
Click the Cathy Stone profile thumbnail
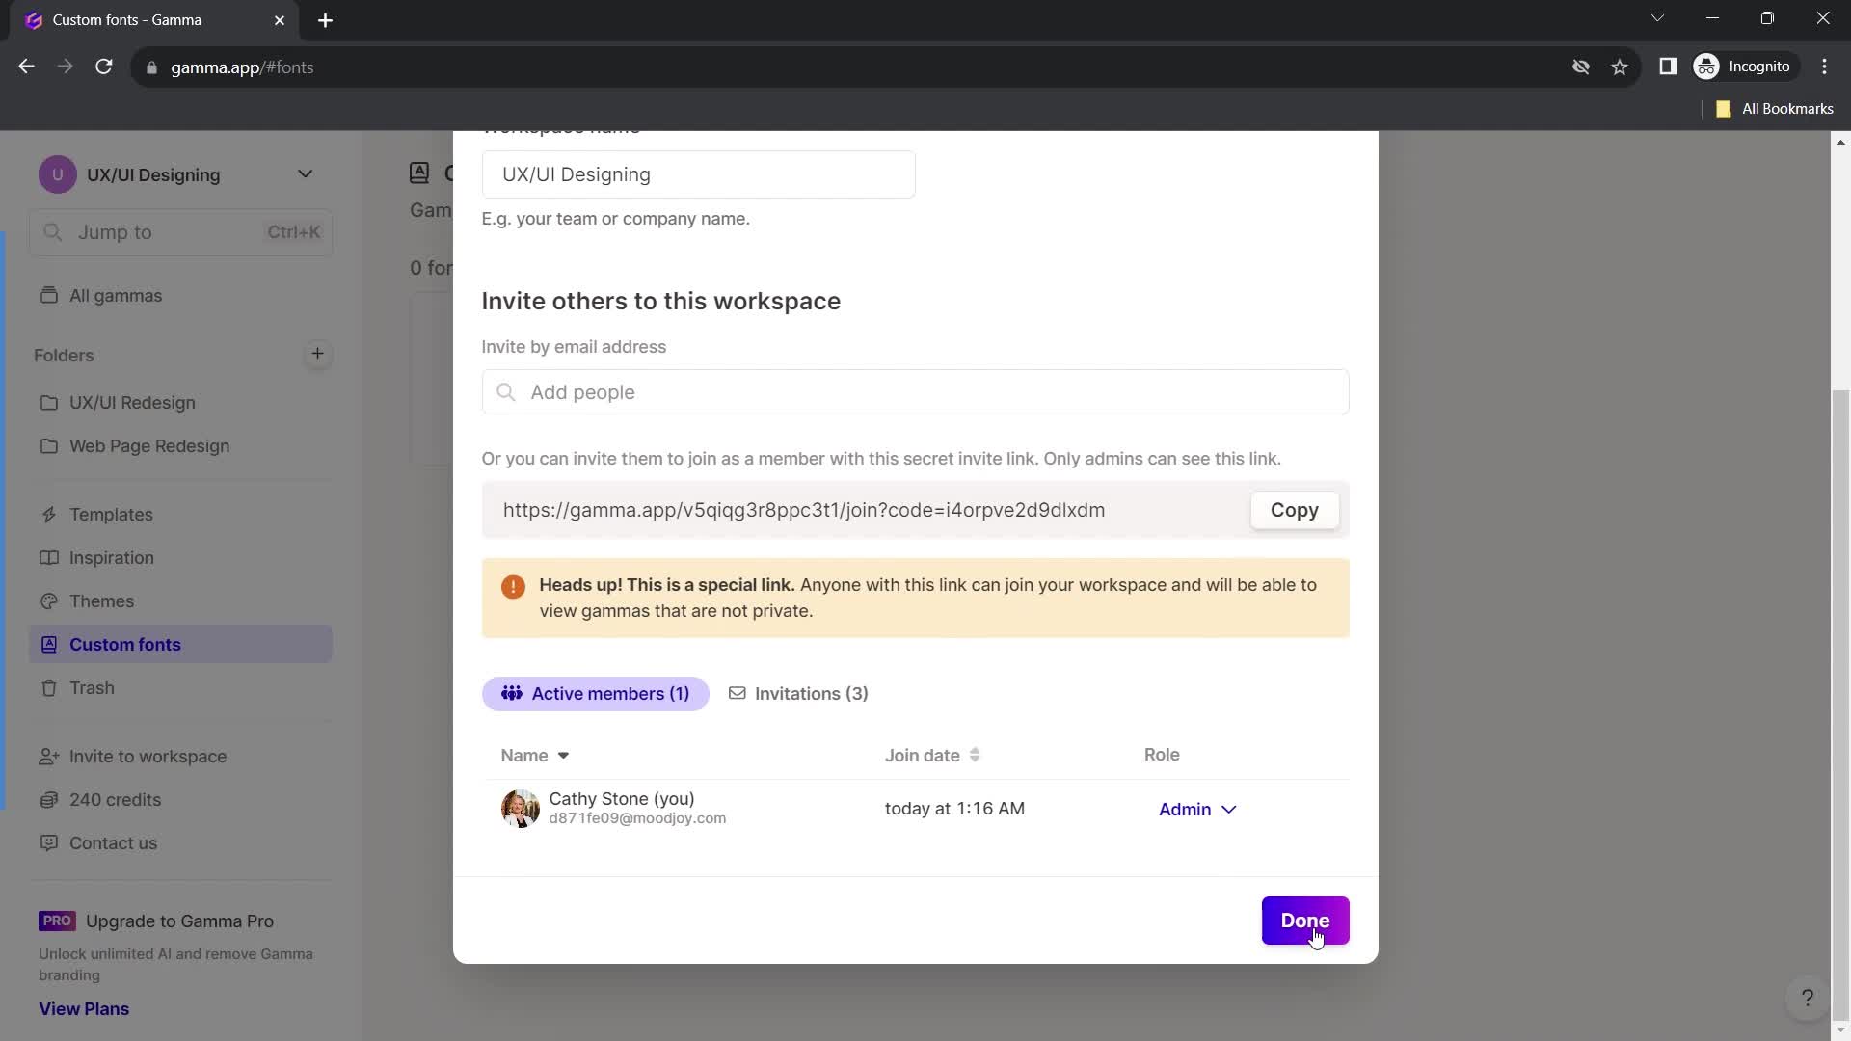click(x=520, y=809)
